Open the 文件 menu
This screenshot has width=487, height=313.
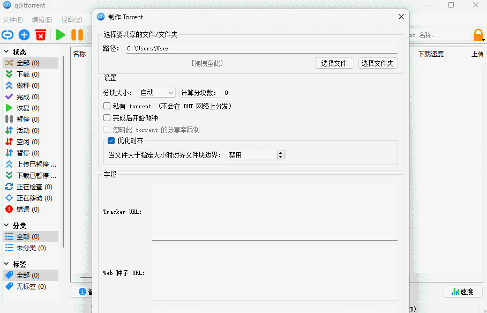[12, 19]
